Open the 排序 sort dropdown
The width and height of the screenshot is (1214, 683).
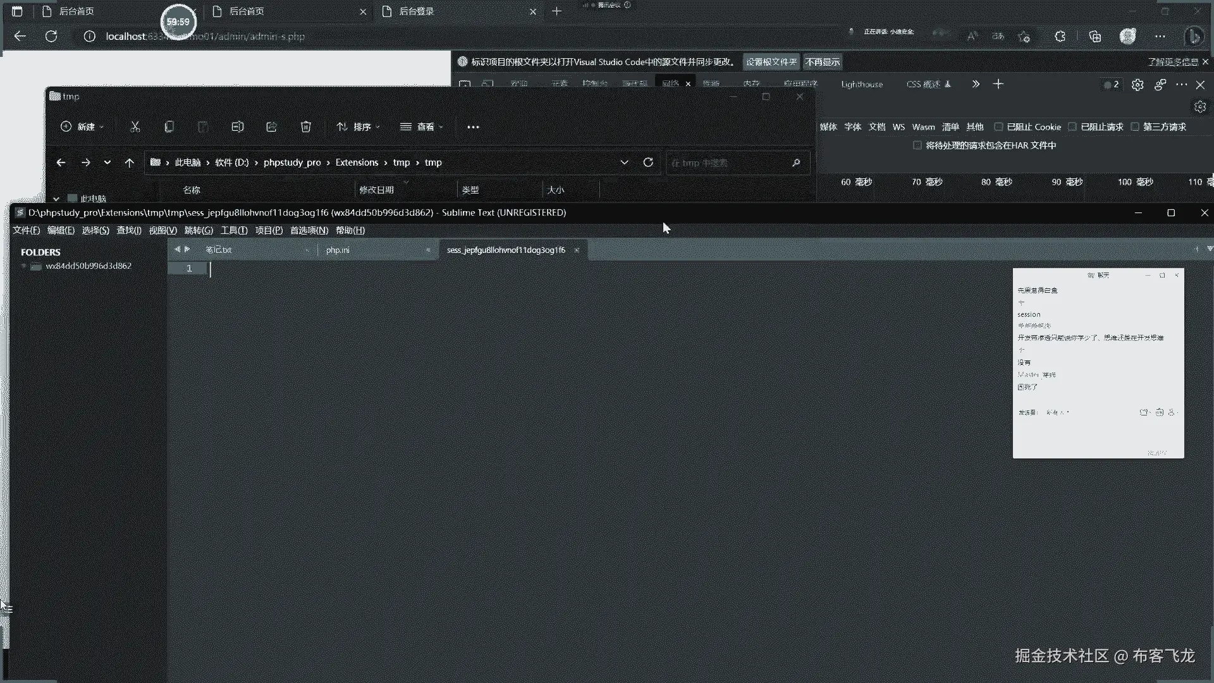tap(358, 127)
